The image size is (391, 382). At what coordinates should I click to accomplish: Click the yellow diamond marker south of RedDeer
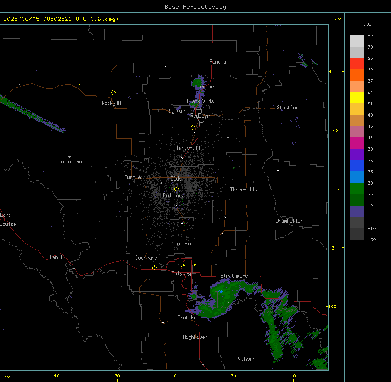click(193, 127)
